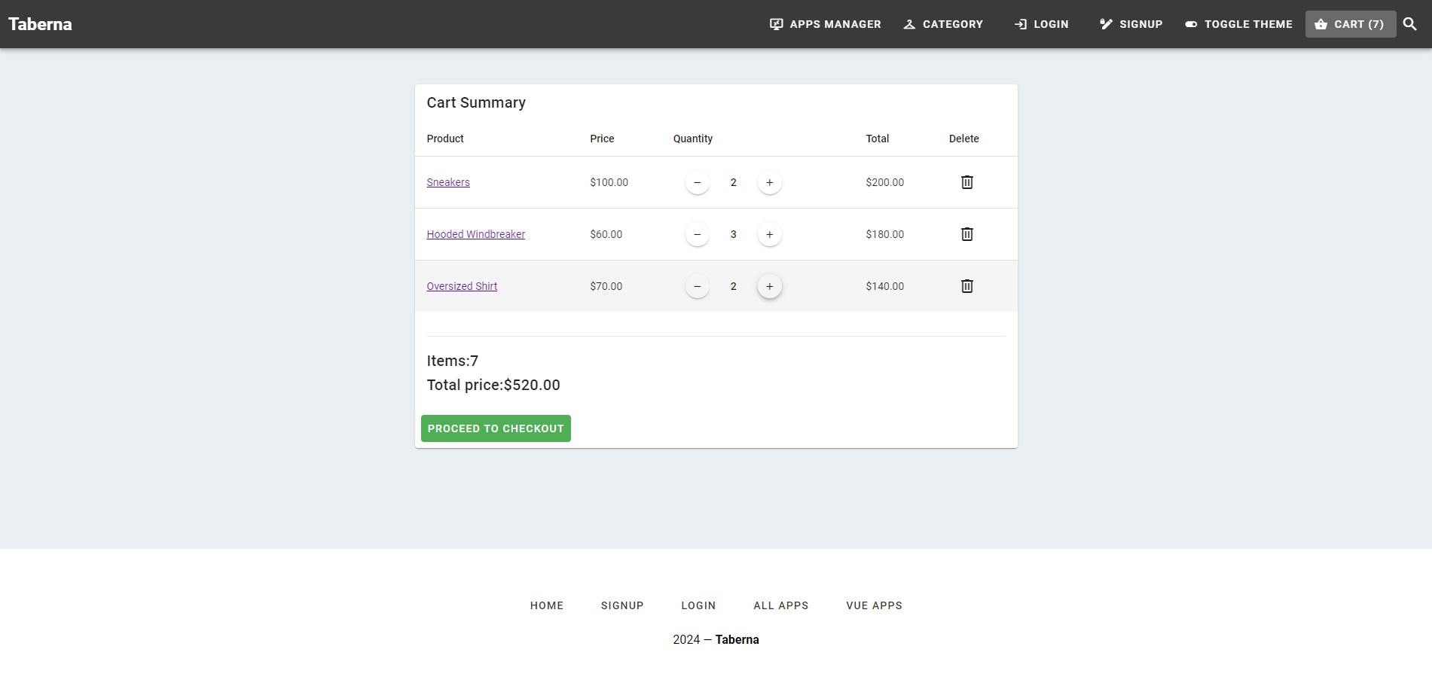This screenshot has height=692, width=1432.
Task: Toggle the site theme
Action: pyautogui.click(x=1191, y=23)
